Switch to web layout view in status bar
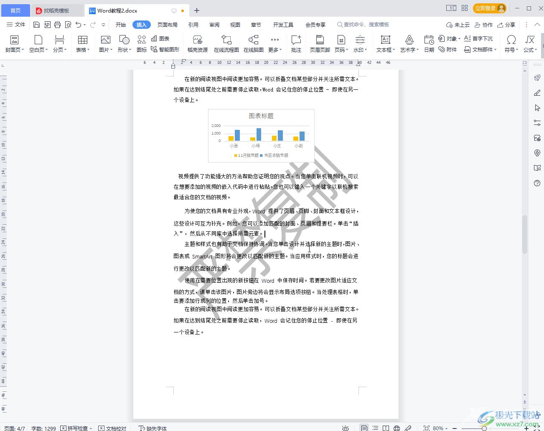This screenshot has height=431, width=544. 397,428
